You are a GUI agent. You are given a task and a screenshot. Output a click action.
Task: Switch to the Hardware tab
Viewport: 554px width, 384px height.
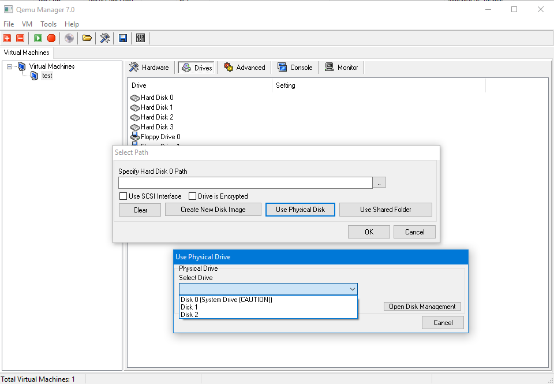(149, 68)
